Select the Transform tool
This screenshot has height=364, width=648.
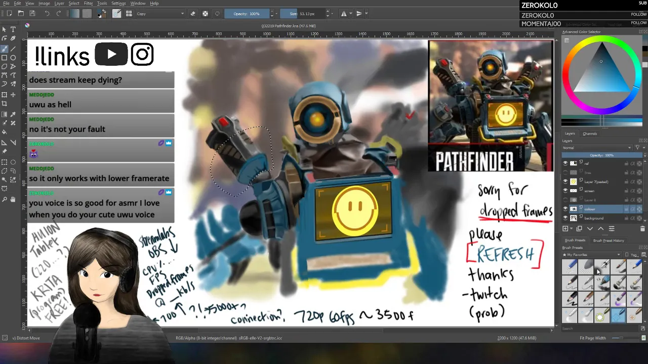(4, 95)
